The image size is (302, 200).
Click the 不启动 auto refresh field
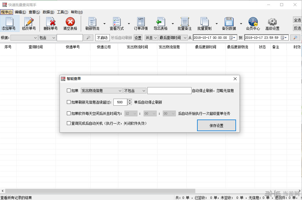click(x=103, y=38)
